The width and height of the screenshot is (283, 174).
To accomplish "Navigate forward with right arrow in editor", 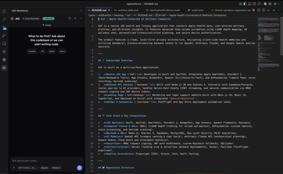I will click(x=274, y=10).
